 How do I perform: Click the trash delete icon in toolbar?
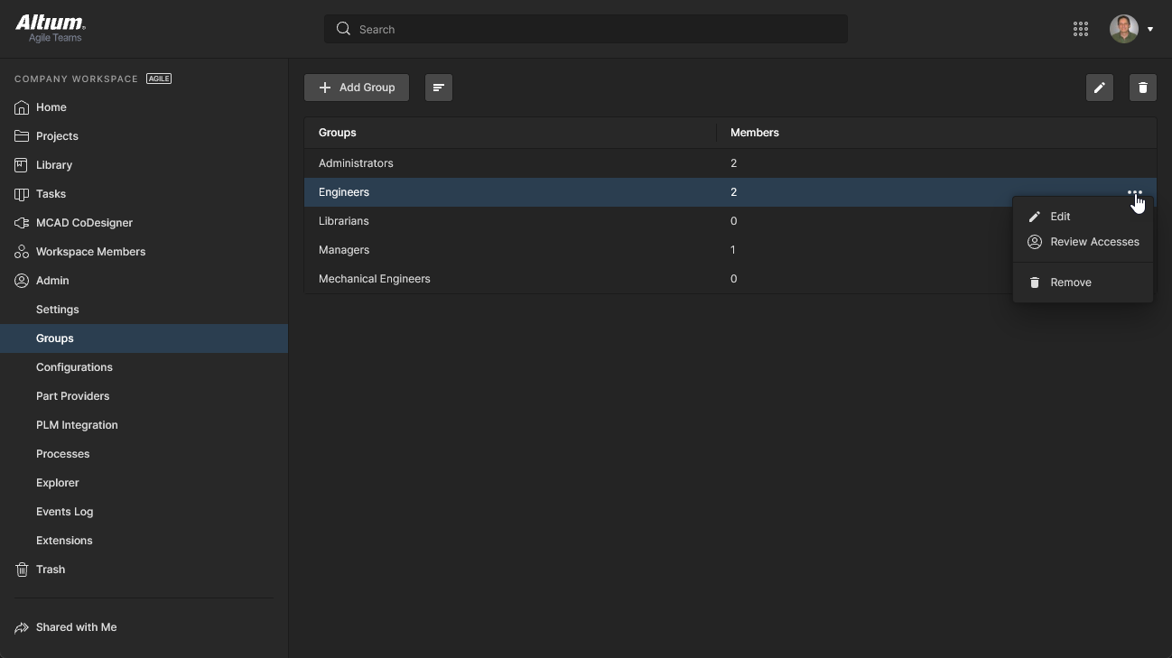click(x=1143, y=88)
